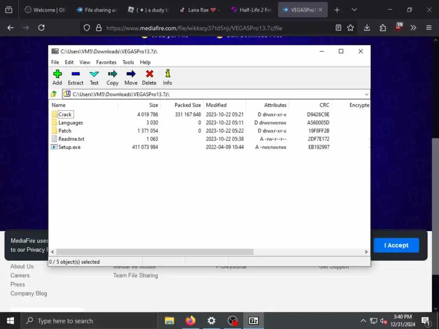
Task: Open a new Firefox tab
Action: 337,10
